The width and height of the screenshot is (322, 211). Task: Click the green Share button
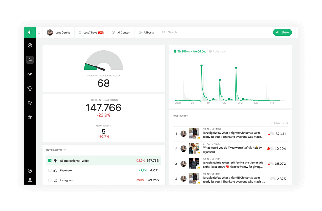282,32
